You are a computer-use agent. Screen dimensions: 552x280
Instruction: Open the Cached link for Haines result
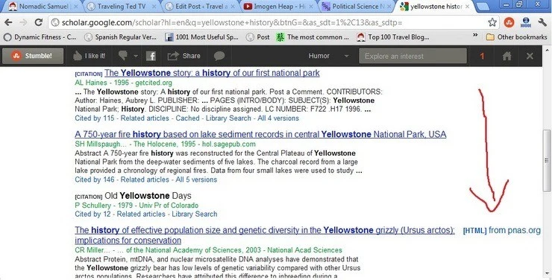187,118
